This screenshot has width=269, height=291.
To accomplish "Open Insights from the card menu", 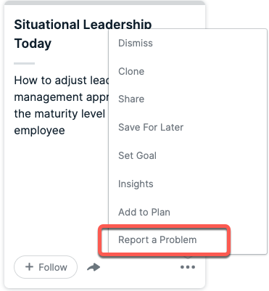I will tap(136, 184).
